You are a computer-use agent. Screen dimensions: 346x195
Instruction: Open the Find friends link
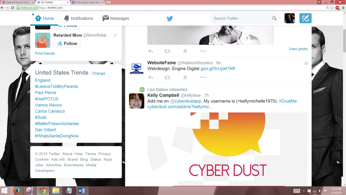pyautogui.click(x=45, y=53)
